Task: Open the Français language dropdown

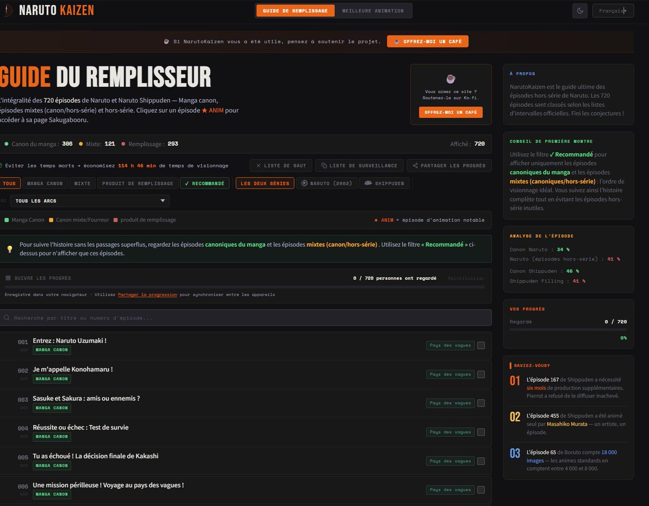Action: [613, 11]
